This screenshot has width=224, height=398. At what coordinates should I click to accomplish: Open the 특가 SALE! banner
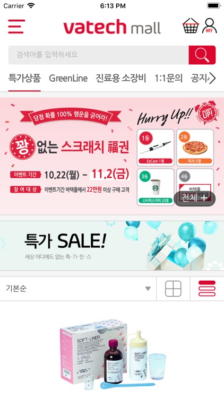(112, 246)
